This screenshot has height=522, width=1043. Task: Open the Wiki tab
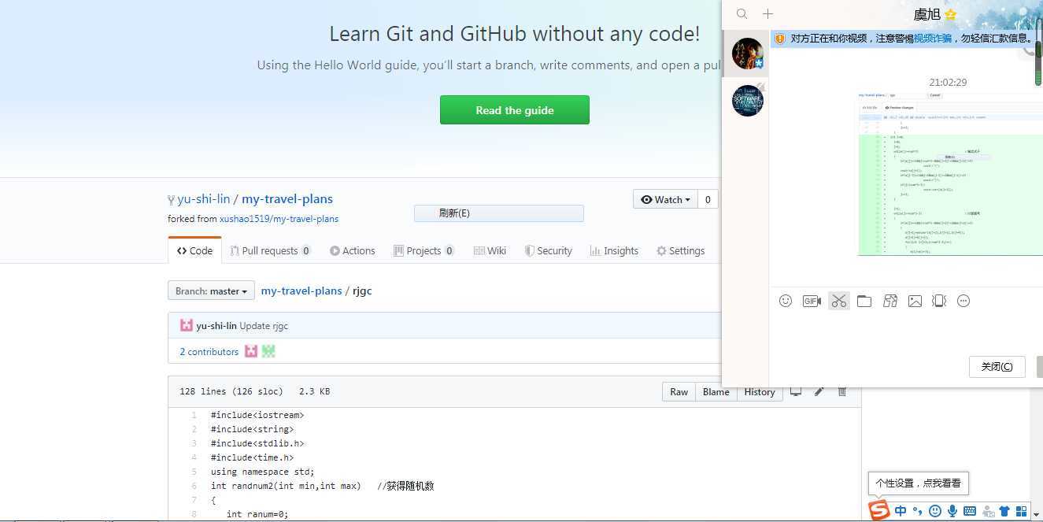pos(490,250)
